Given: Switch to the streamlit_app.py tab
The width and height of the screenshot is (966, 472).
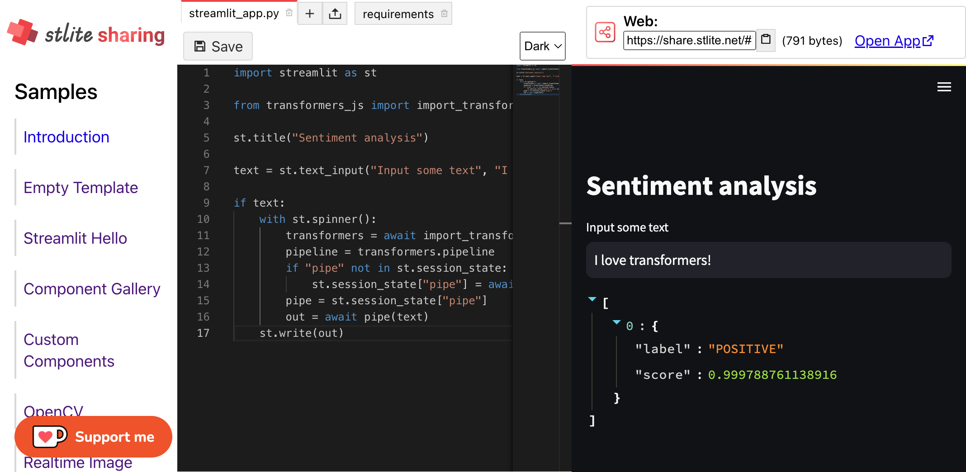Looking at the screenshot, I should coord(234,13).
